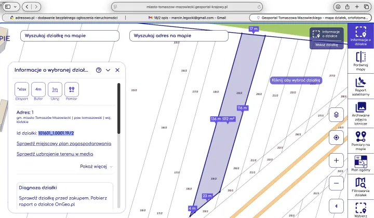
Task: Open Safari downloads
Action: click(x=338, y=7)
